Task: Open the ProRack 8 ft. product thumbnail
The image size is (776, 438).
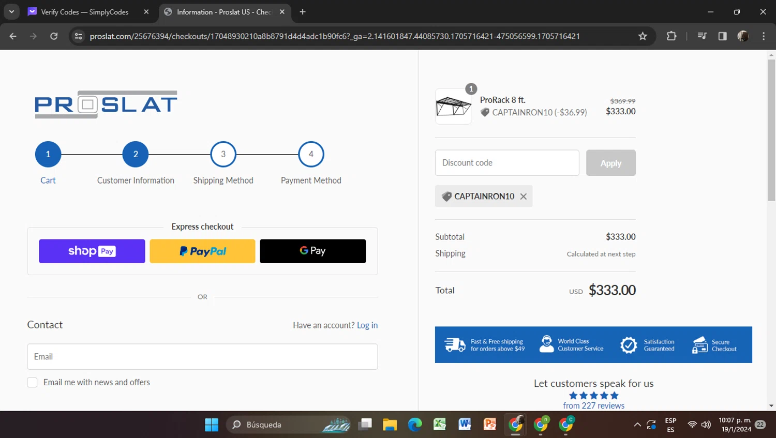Action: click(454, 107)
